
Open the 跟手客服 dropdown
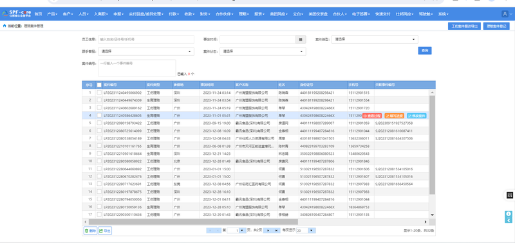[x=146, y=51]
